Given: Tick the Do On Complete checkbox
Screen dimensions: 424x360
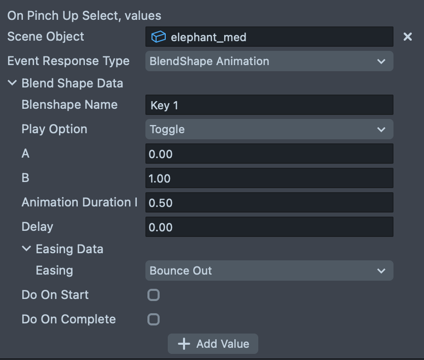Looking at the screenshot, I should coord(154,319).
